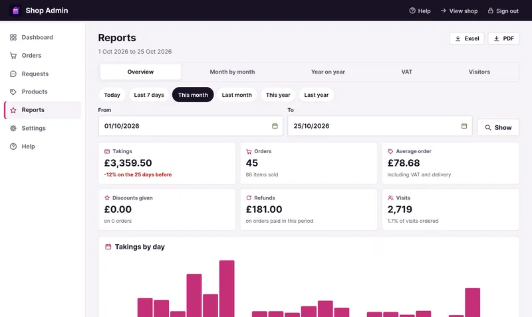The width and height of the screenshot is (532, 317).
Task: Choose the This year range chip
Action: [x=278, y=95]
